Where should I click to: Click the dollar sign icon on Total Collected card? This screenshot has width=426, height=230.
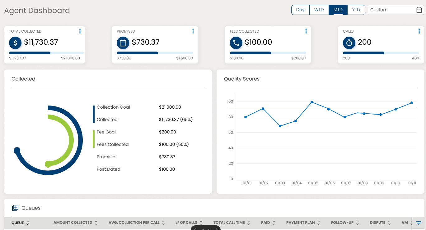click(15, 43)
